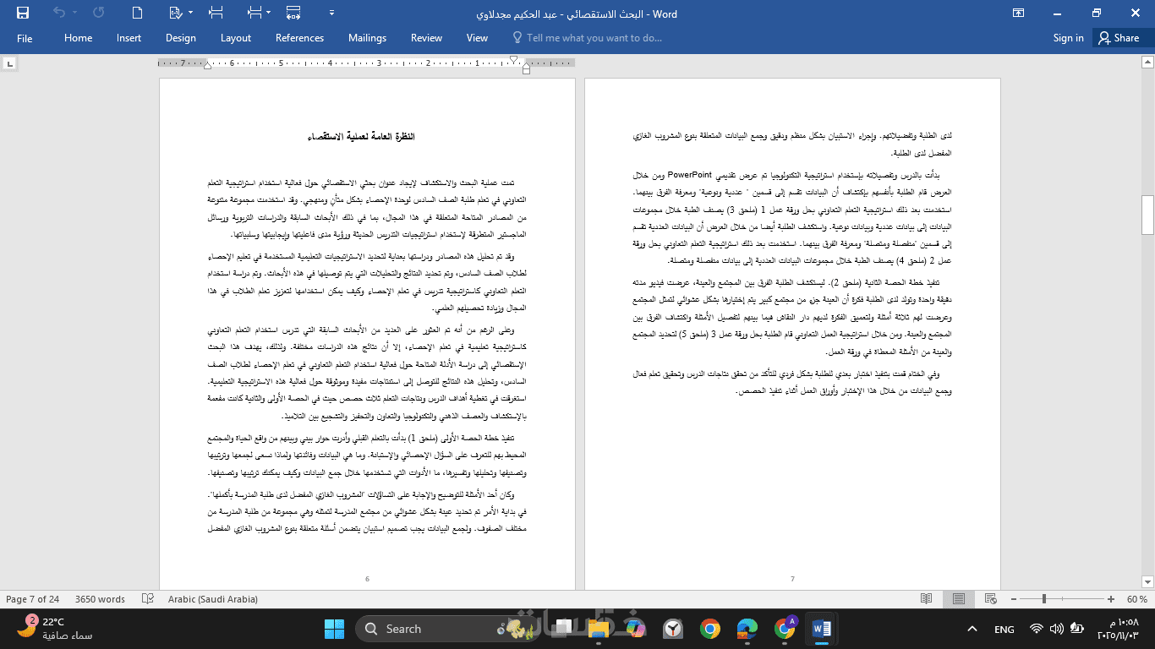
Task: Click the second spacing icon in Quick Access
Action: pos(255,13)
